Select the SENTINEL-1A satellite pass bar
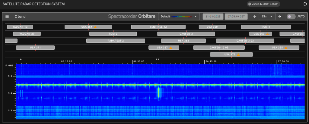The width and height of the screenshot is (309, 124). 158,27
